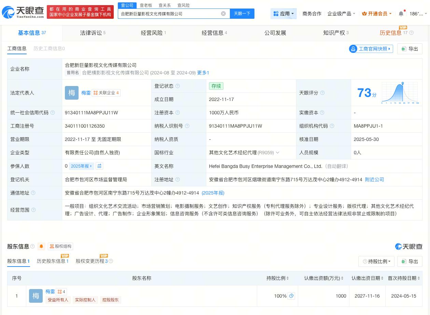Viewport: 430px width, 315px height.
Task: Click the help icon beside 实缴资本
Action: click(x=322, y=113)
